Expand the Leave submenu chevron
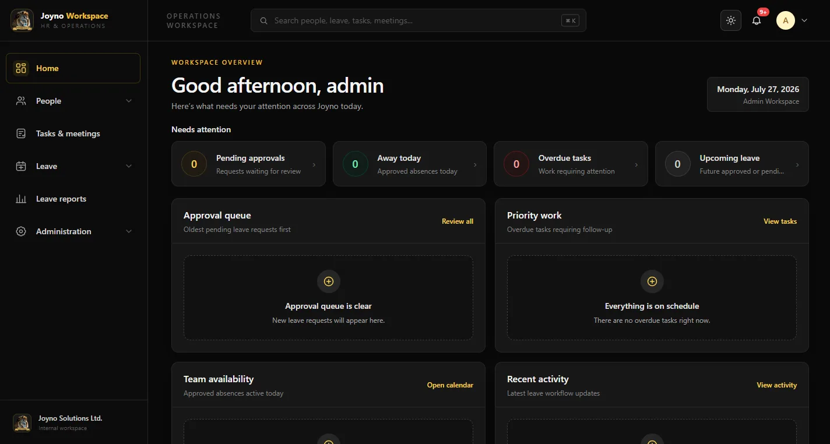The height and width of the screenshot is (444, 830). point(129,166)
